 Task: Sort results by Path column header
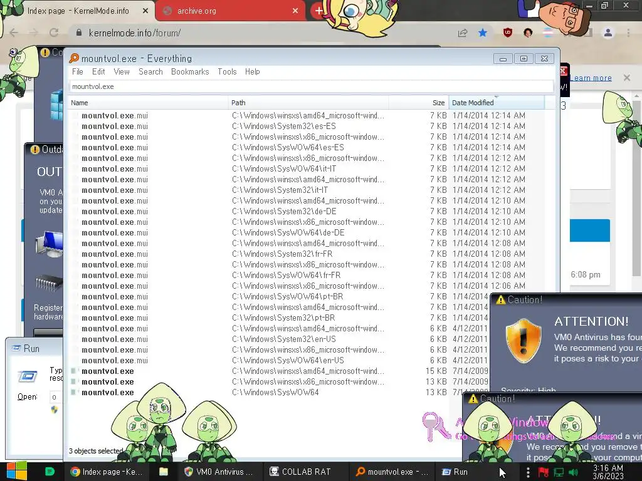[x=308, y=103]
